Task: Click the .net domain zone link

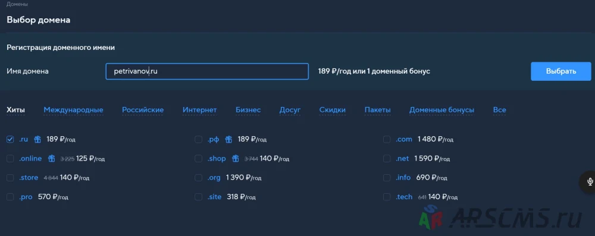Action: tap(402, 159)
